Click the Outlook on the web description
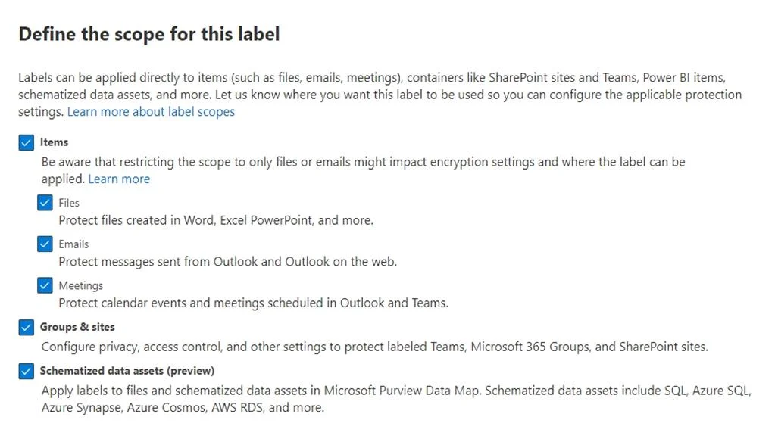Image resolution: width=775 pixels, height=445 pixels. [x=228, y=262]
